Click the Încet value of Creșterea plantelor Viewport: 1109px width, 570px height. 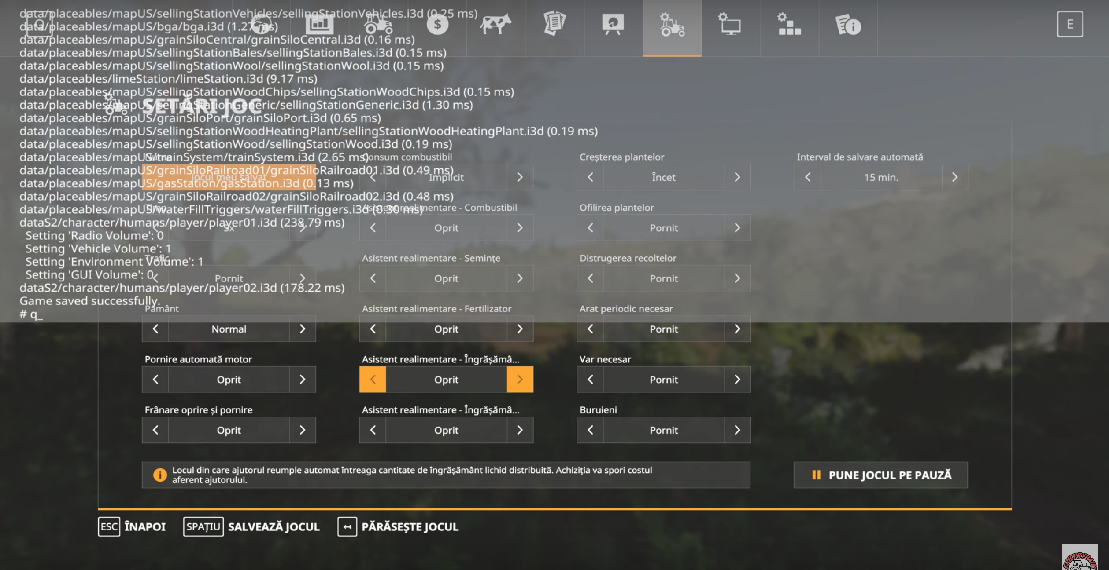(x=664, y=177)
